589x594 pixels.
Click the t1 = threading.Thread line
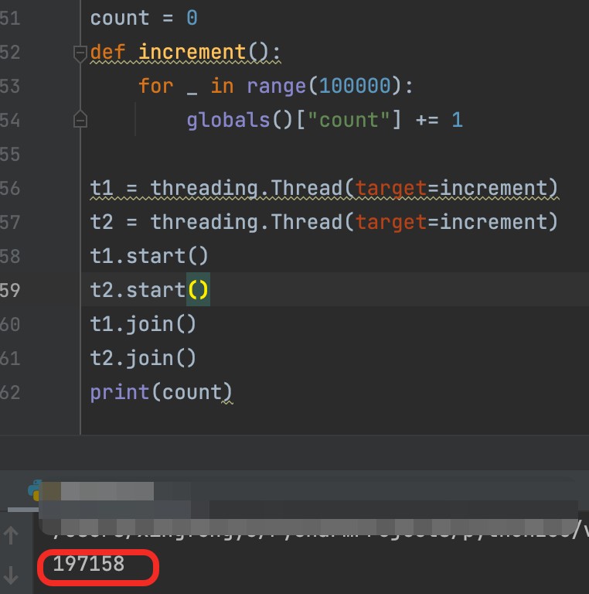point(324,188)
